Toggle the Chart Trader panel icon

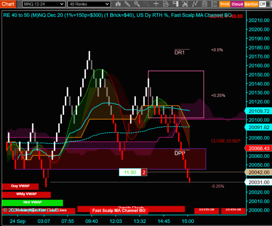click(x=175, y=4)
